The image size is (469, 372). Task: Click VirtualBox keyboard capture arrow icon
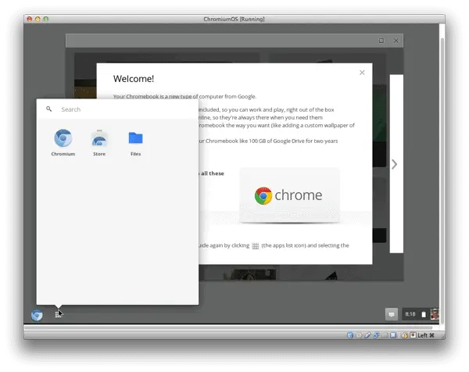pos(413,335)
